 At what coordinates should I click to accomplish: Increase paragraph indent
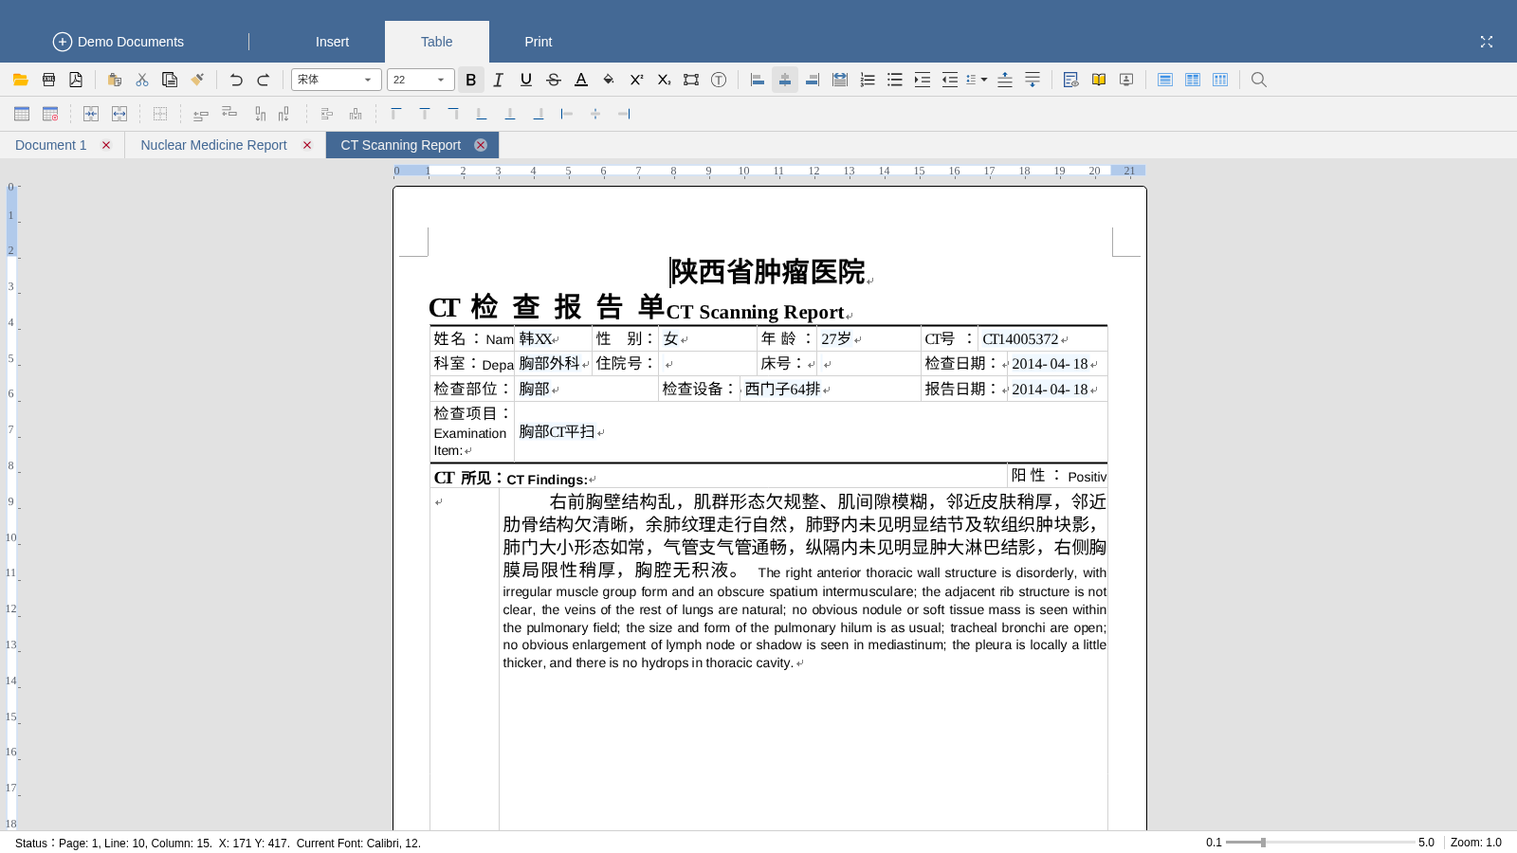click(x=923, y=80)
